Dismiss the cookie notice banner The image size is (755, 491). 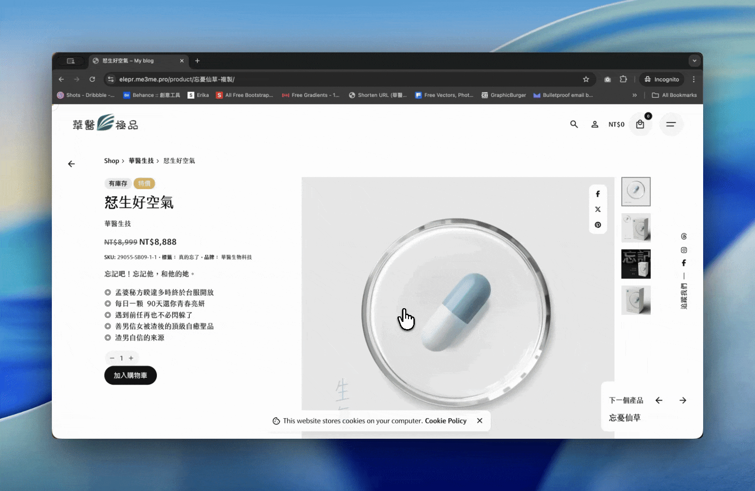(x=479, y=421)
